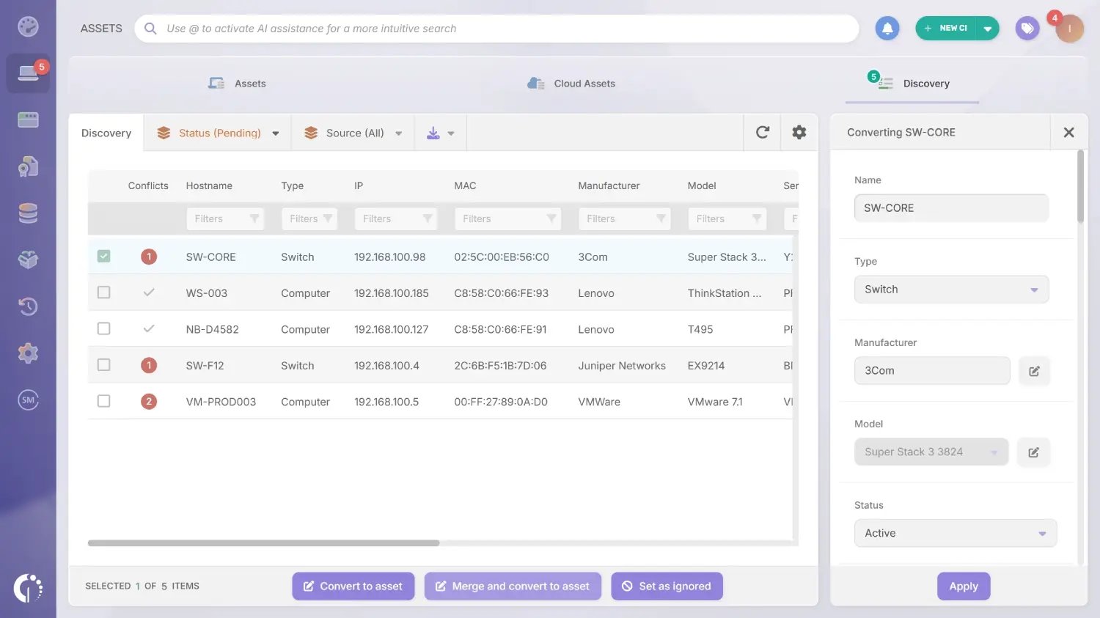Click the Convert to asset button
1100x618 pixels.
(x=353, y=586)
